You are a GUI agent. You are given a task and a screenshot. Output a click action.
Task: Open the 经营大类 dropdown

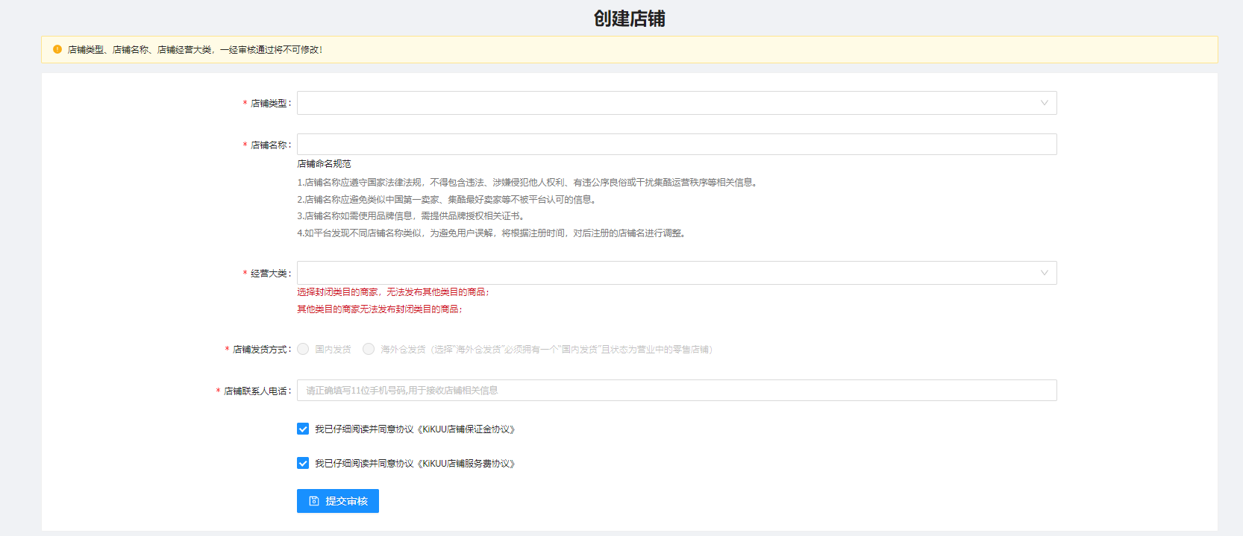point(677,273)
